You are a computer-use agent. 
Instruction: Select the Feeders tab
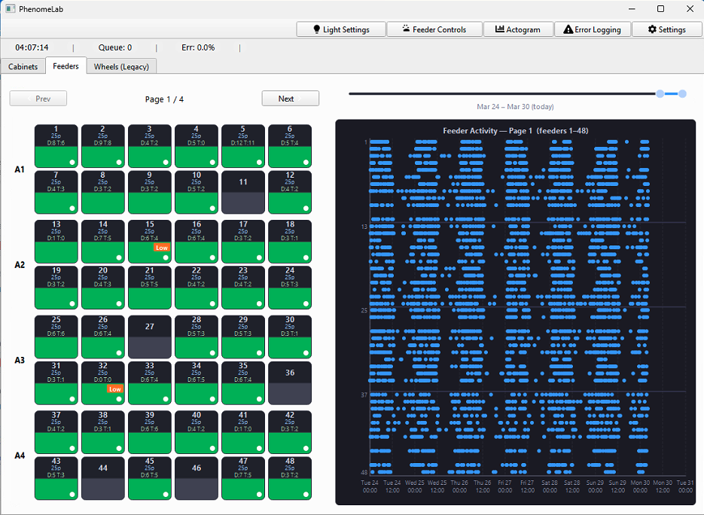click(x=66, y=66)
